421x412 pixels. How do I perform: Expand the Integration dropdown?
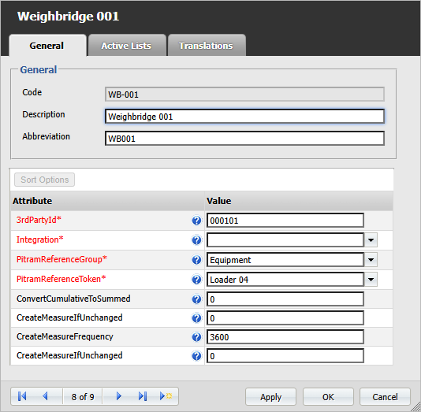pos(371,240)
